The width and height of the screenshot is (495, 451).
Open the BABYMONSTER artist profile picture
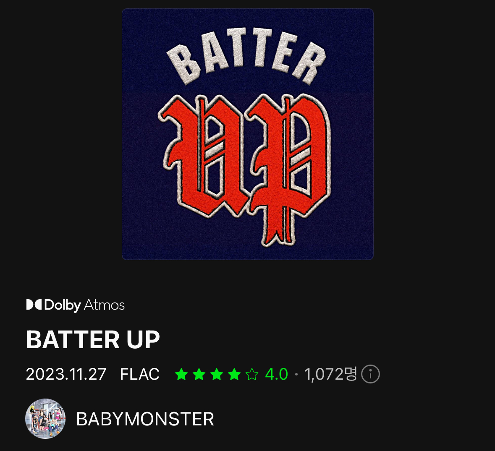[x=45, y=419]
